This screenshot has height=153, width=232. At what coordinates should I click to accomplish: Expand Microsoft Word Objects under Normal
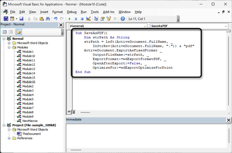[9, 43]
